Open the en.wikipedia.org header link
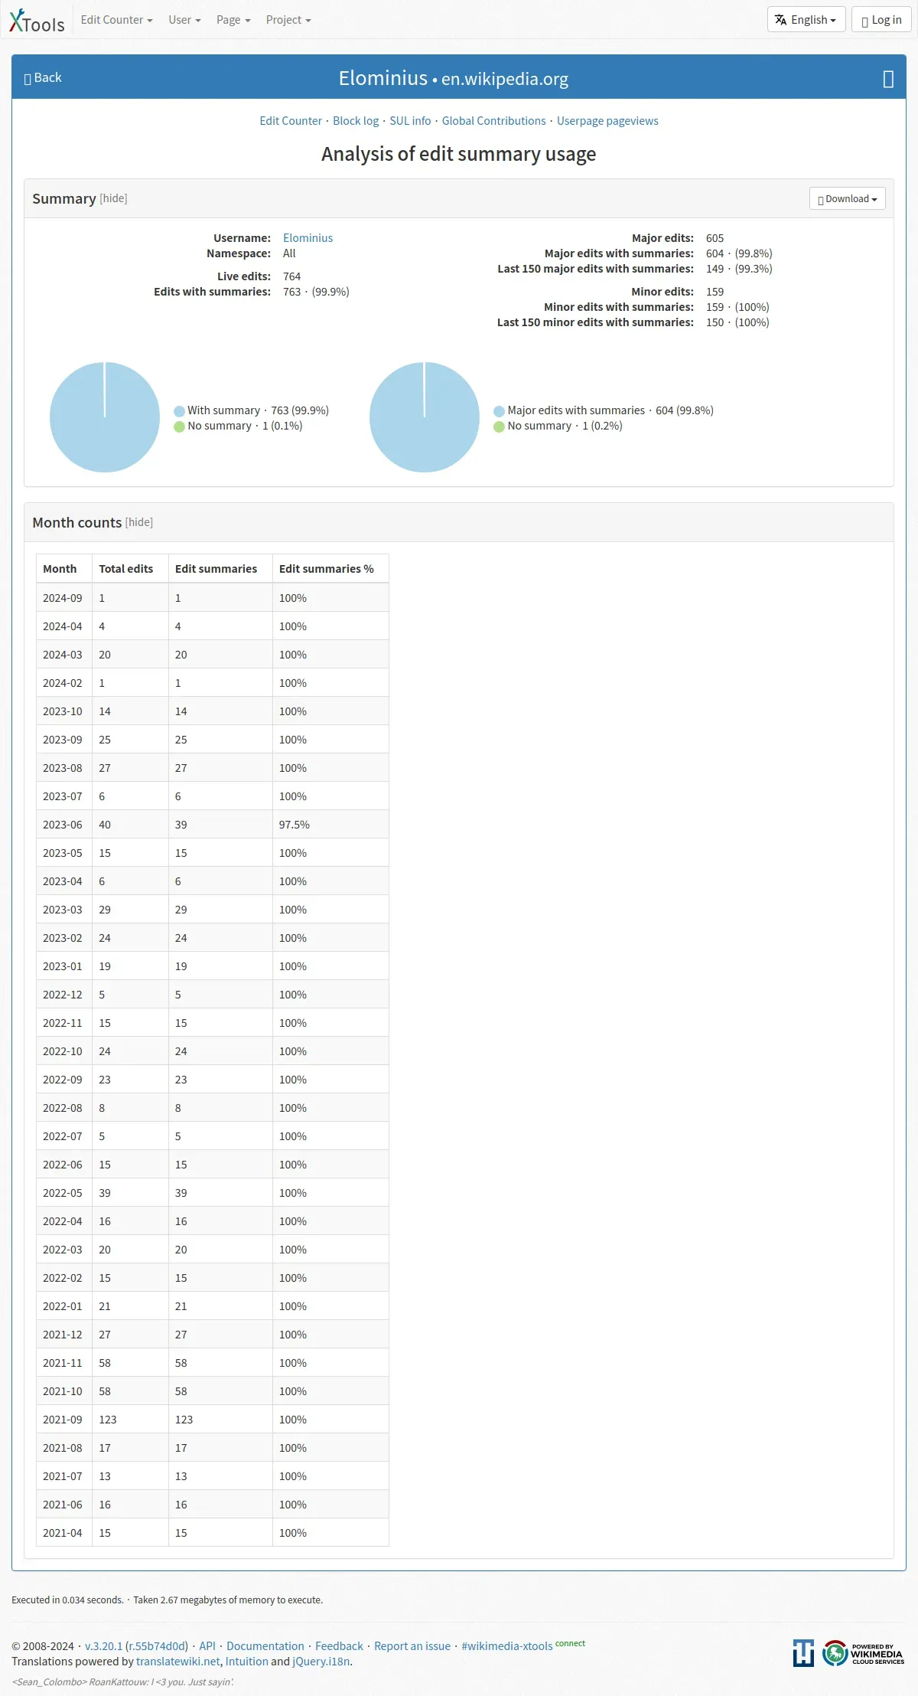This screenshot has height=1696, width=918. 505,79
